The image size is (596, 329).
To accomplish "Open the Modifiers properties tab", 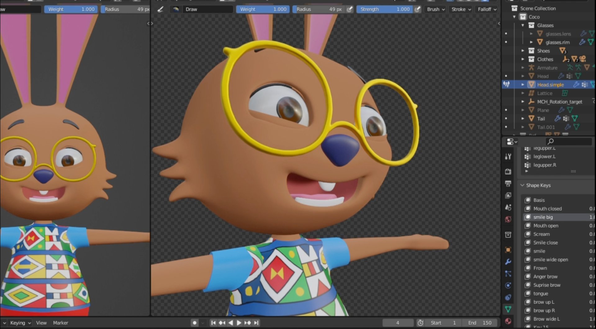I will coord(508,262).
